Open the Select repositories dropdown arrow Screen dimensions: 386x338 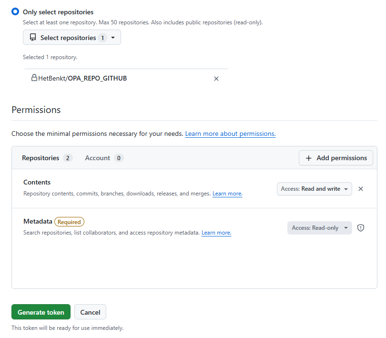point(113,38)
